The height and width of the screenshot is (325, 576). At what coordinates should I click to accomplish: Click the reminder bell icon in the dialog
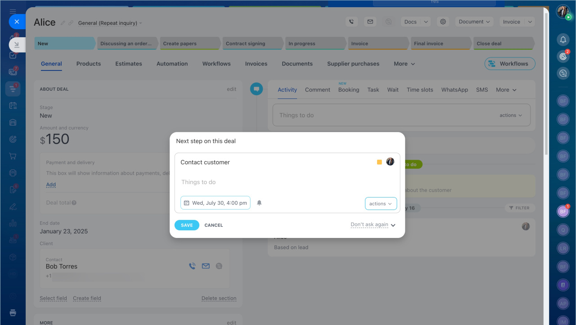click(x=259, y=203)
